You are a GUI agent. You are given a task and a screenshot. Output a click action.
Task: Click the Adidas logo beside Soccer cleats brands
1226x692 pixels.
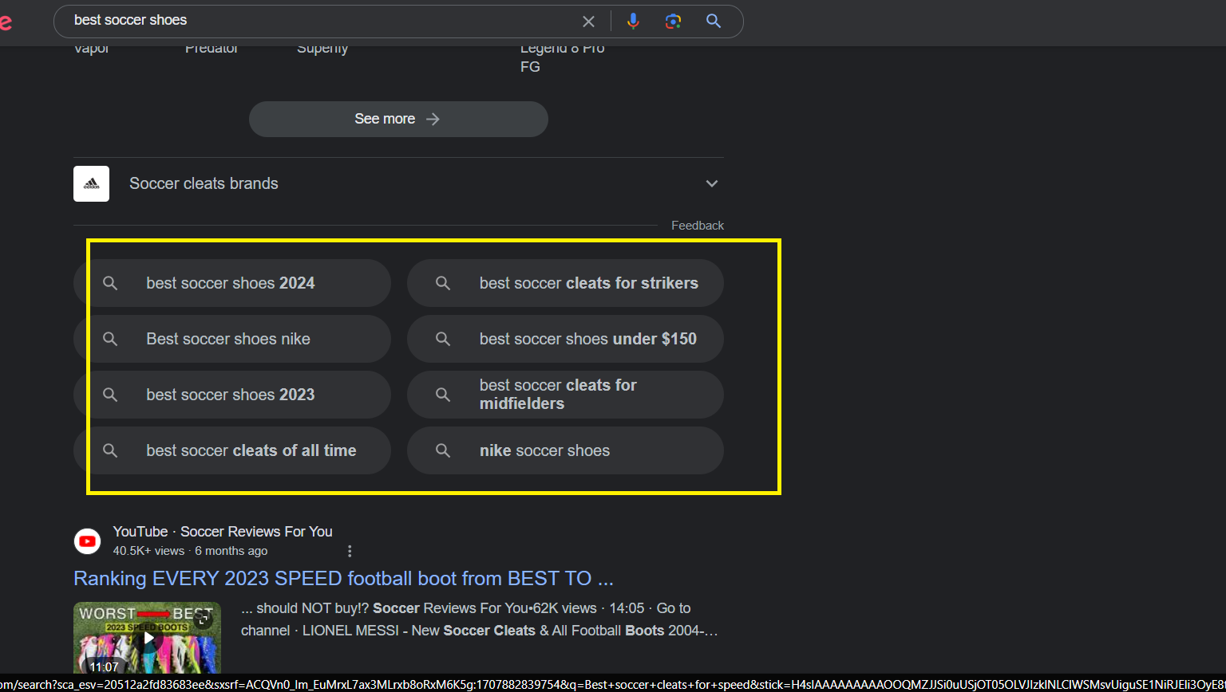pos(91,183)
